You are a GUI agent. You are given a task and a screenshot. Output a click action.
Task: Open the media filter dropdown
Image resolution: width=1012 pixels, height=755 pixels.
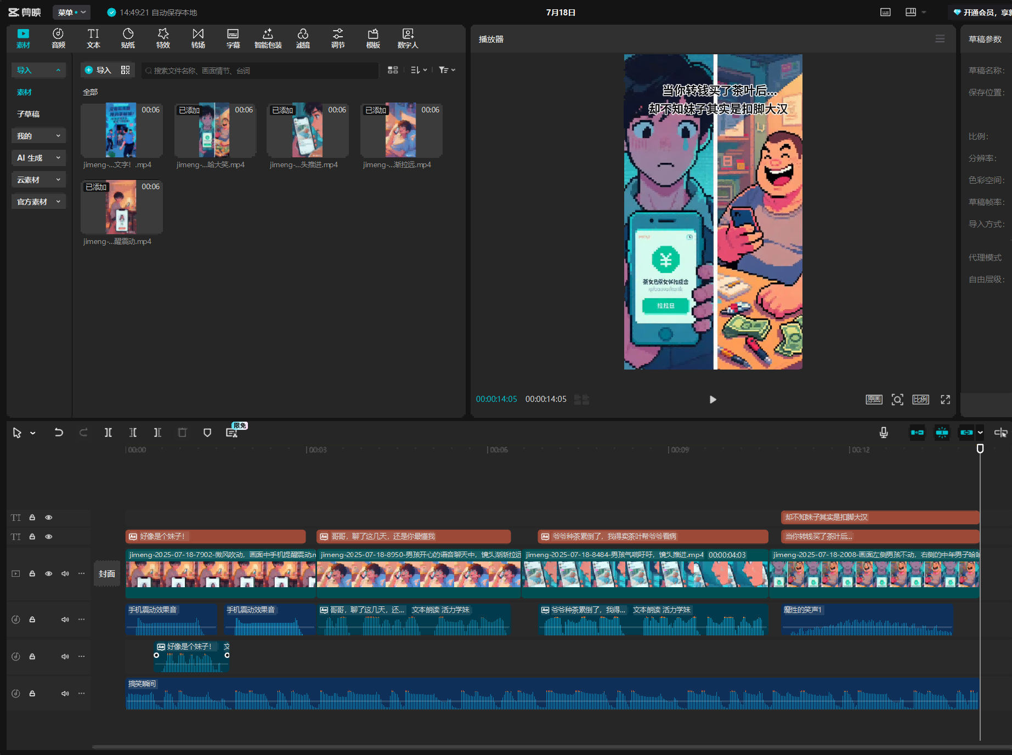click(x=447, y=70)
